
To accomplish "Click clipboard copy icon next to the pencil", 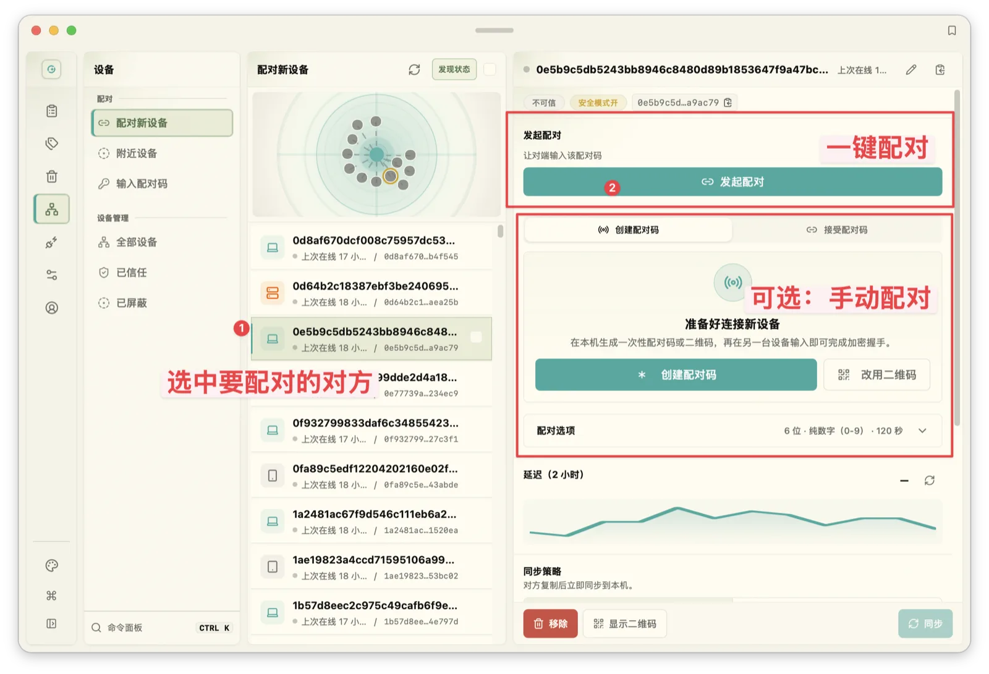I will (940, 70).
